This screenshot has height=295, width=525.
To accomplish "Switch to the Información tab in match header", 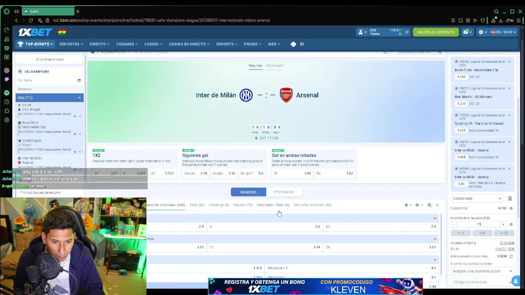I will 274,66.
